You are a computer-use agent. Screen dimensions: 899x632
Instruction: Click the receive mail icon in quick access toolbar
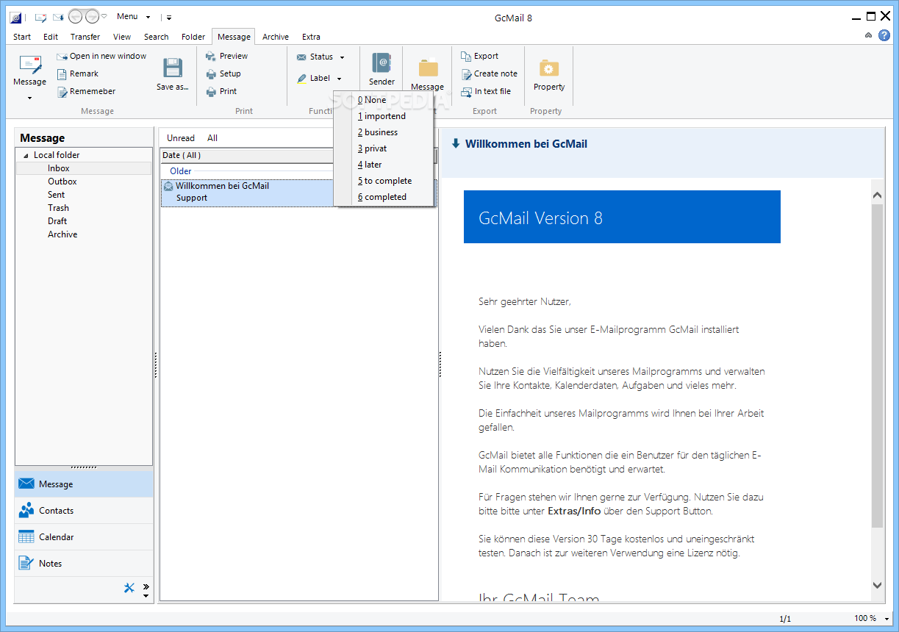(58, 16)
